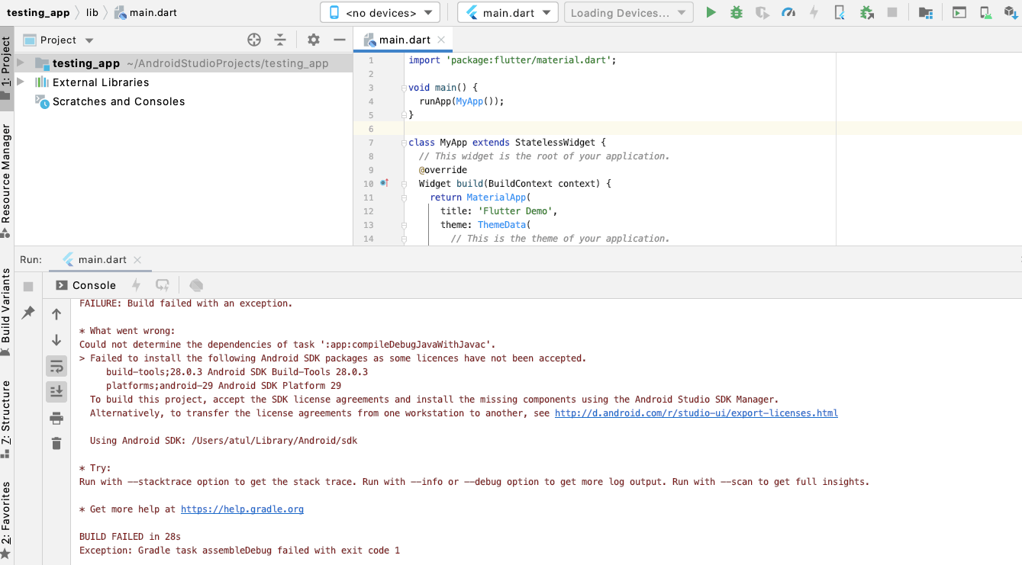The image size is (1022, 565).
Task: Fold MaterialApp block at line 11
Action: 405,197
